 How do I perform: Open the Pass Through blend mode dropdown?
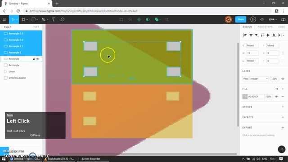tap(255, 79)
